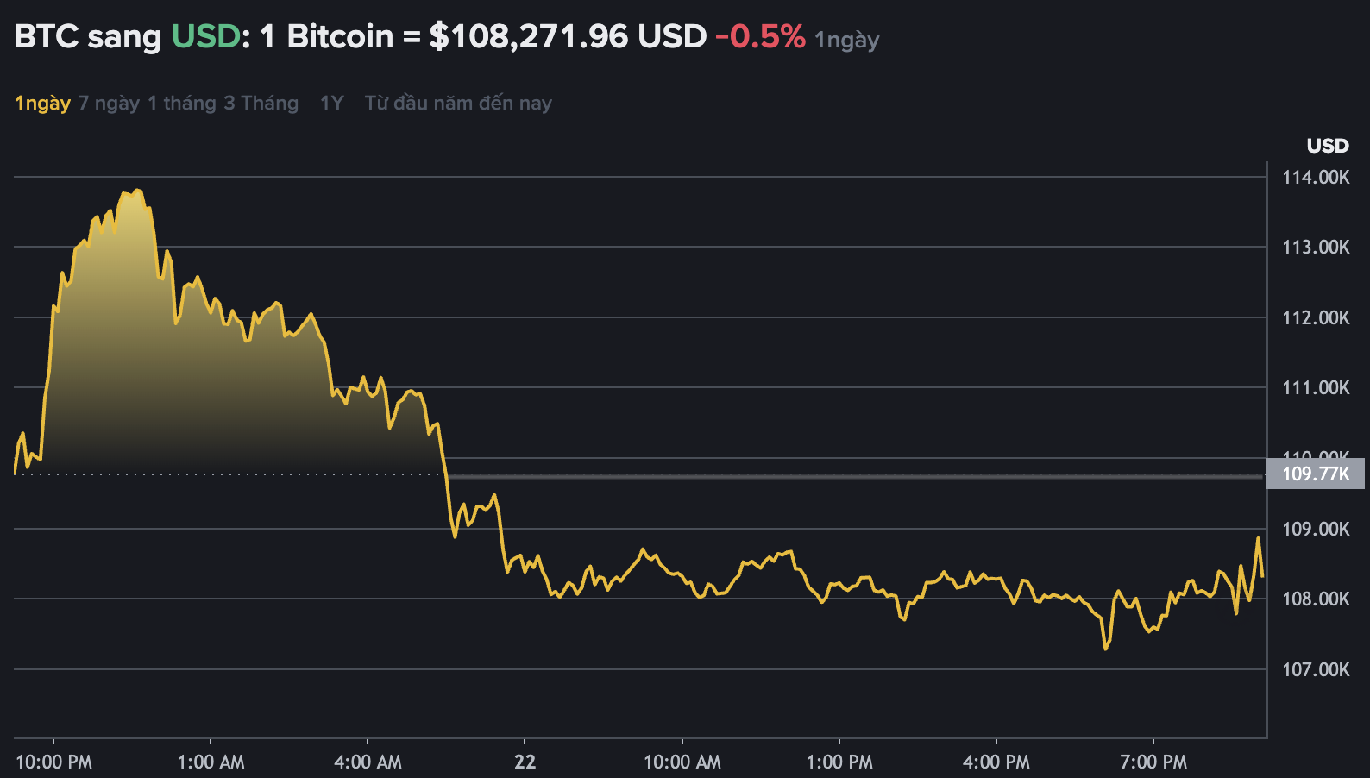Select the 1ngày time range tab
The image size is (1370, 778).
click(42, 104)
